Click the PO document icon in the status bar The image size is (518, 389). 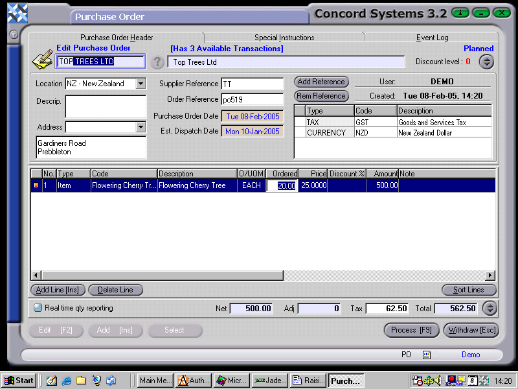tap(427, 355)
